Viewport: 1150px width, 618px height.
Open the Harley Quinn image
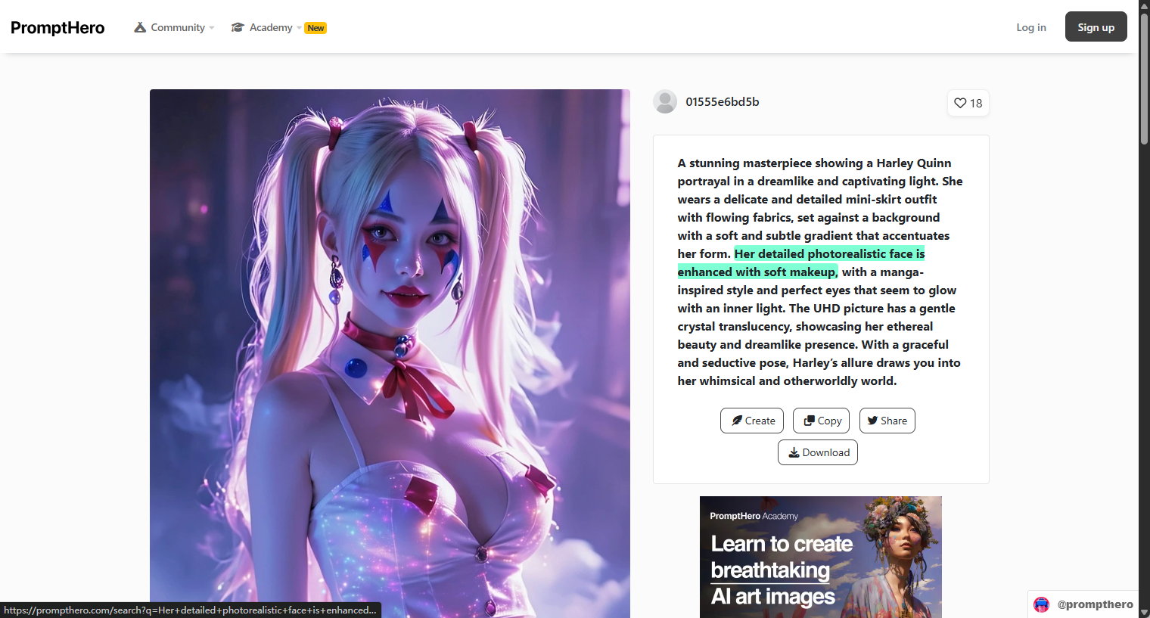(x=390, y=353)
